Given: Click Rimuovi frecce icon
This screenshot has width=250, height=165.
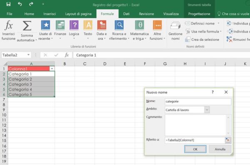Looking at the screenshot, I should (x=229, y=39).
